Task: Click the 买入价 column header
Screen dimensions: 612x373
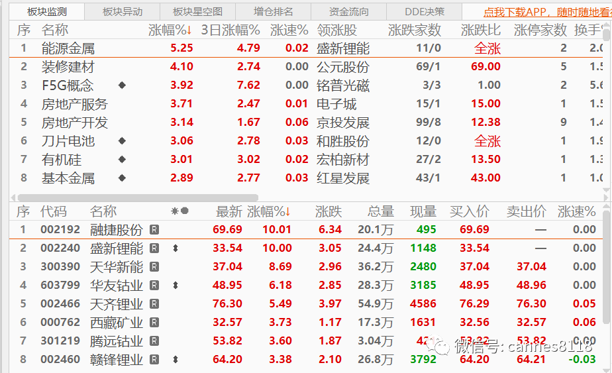Action: pyautogui.click(x=469, y=211)
